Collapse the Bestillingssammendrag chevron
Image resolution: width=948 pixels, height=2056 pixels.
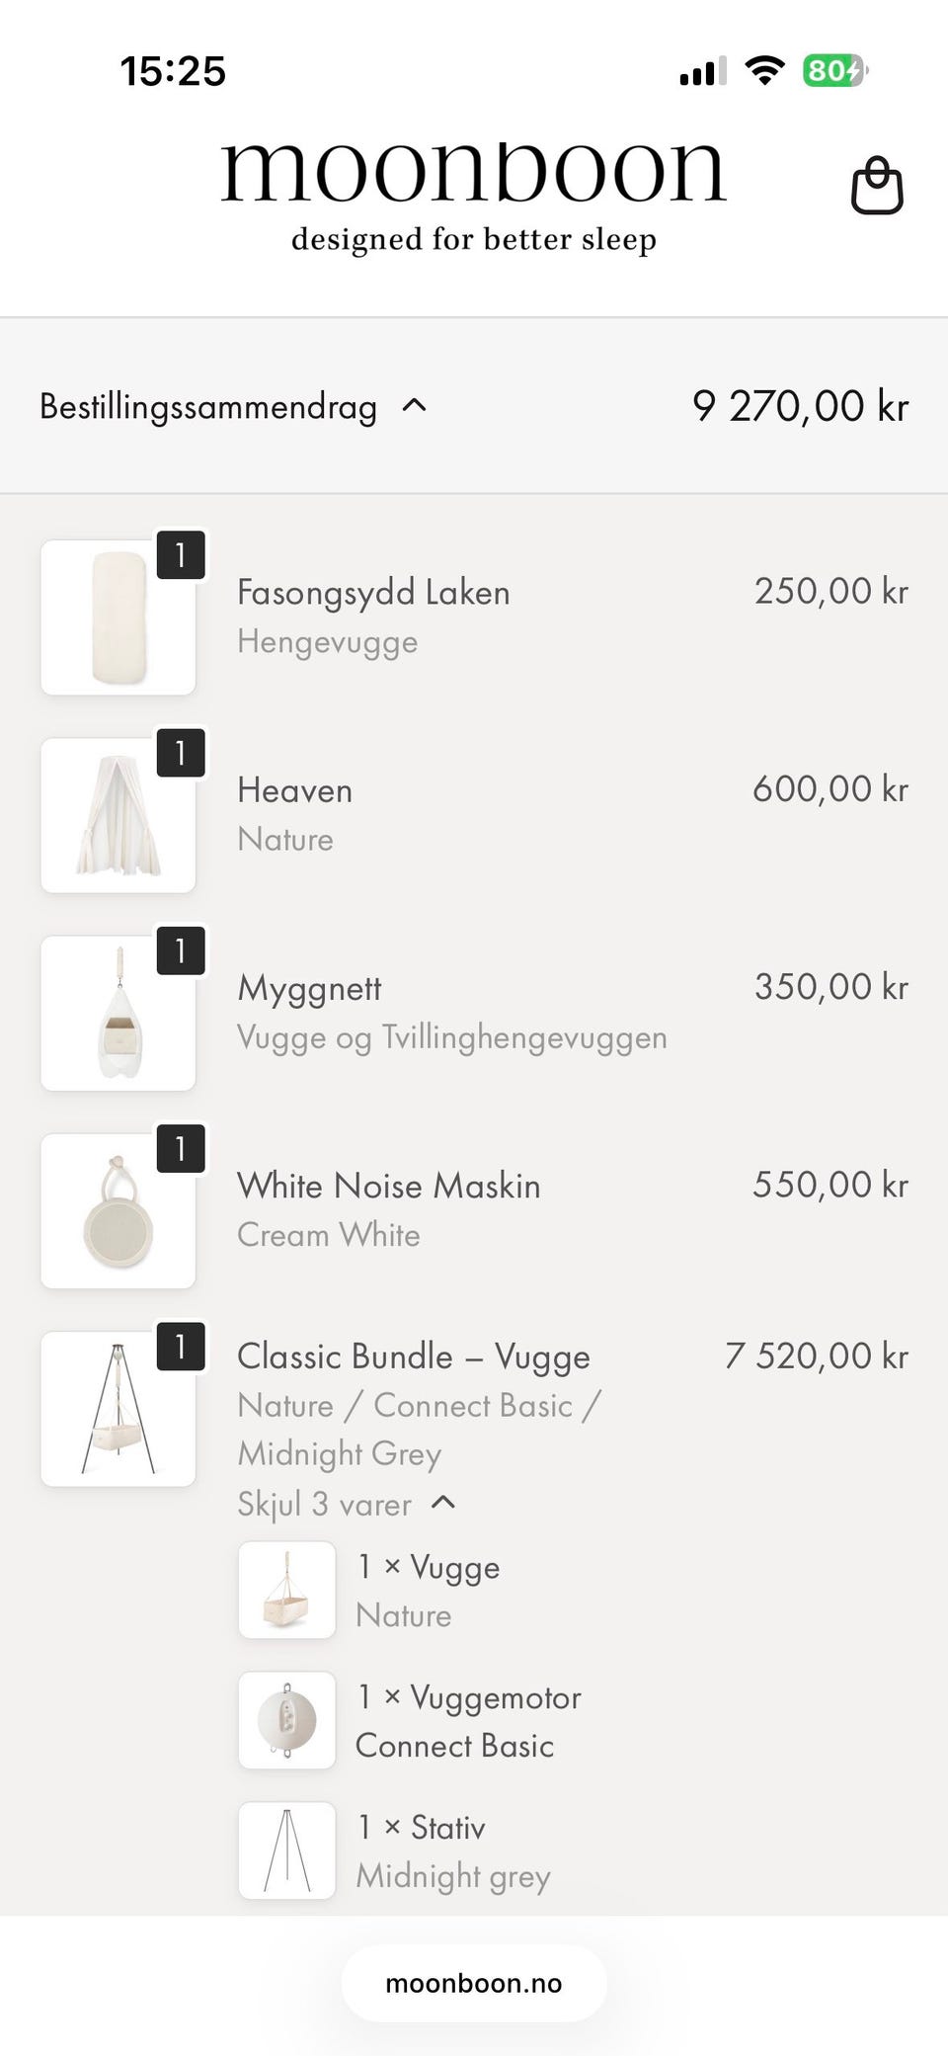pos(415,405)
